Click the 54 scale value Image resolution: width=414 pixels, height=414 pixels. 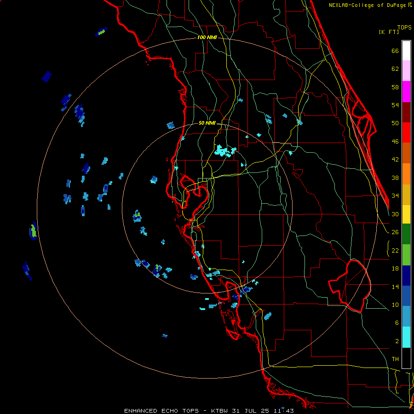pos(395,105)
